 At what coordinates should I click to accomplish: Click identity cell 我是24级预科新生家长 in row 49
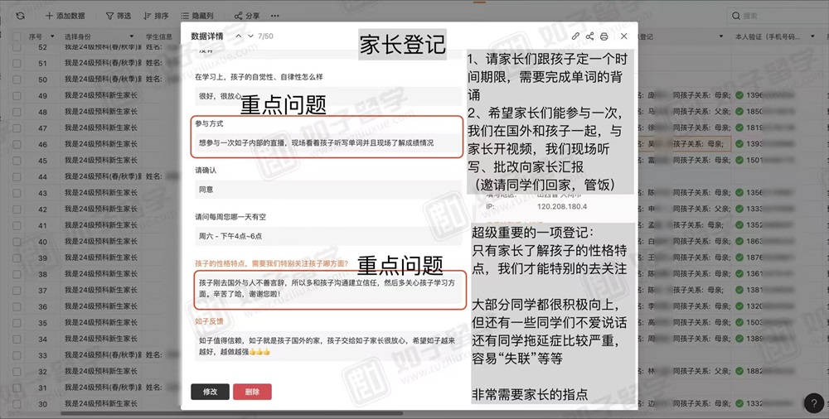point(101,95)
